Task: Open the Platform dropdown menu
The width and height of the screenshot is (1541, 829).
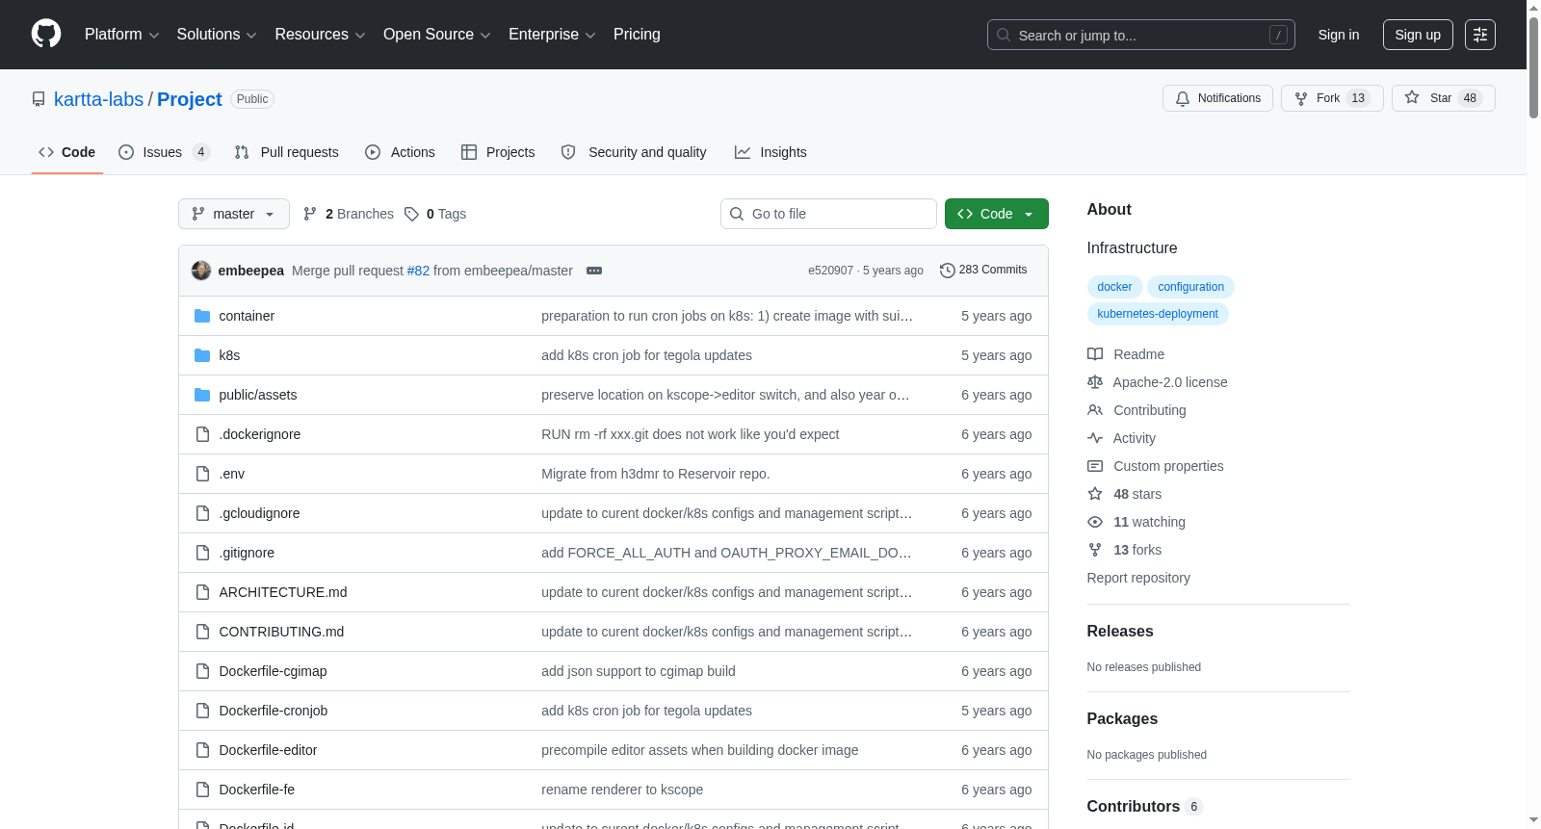Action: tap(121, 35)
